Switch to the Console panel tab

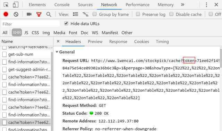click(62, 5)
